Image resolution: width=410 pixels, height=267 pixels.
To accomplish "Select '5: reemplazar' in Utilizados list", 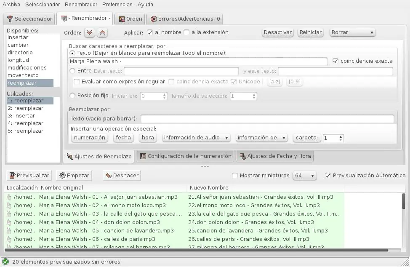I will click(25, 131).
